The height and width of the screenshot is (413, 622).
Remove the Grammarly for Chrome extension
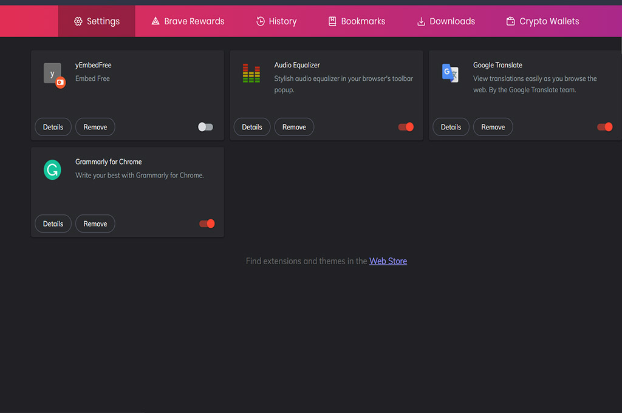(x=95, y=224)
